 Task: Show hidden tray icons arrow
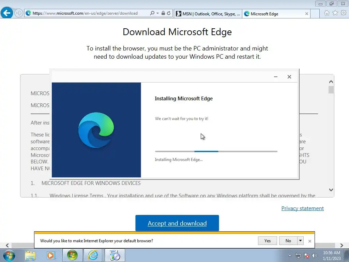(290, 256)
